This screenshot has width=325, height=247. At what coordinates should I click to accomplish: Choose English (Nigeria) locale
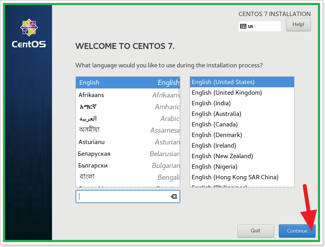point(242,167)
